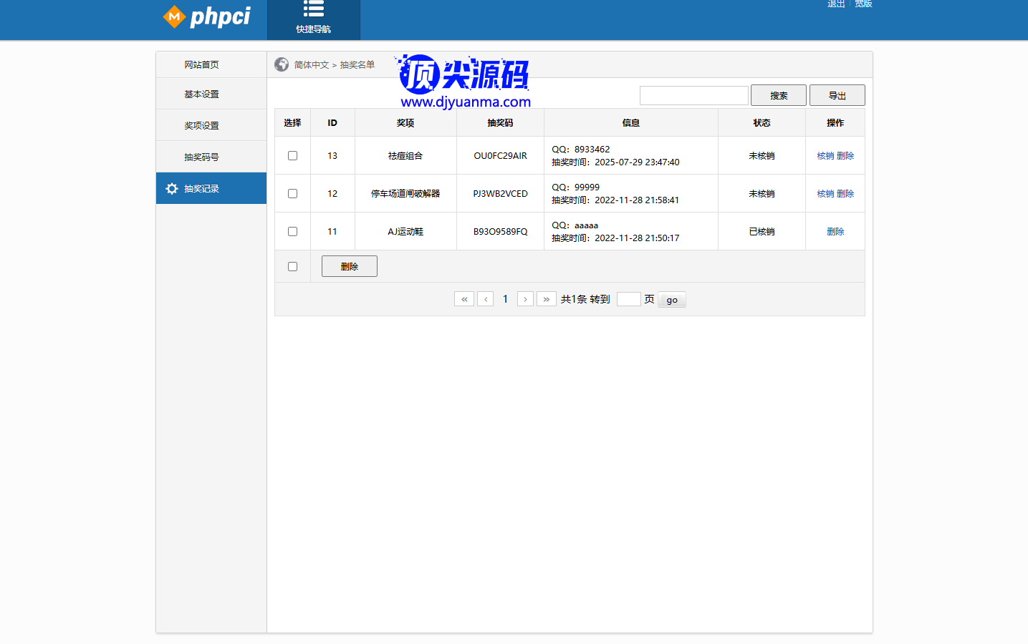The image size is (1028, 644).
Task: Go to the first page with « button
Action: point(463,299)
